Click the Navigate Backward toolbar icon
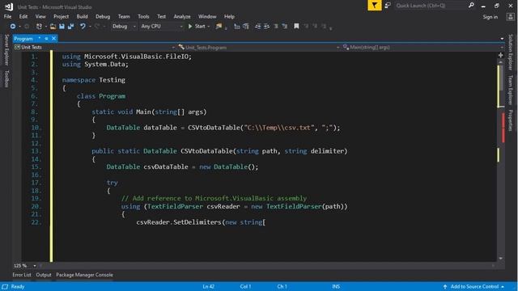This screenshot has width=518, height=291. pos(13,27)
